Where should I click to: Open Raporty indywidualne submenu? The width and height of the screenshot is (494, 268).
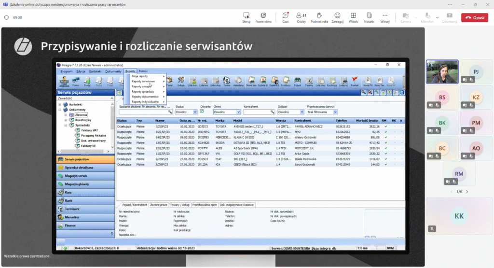(x=146, y=102)
